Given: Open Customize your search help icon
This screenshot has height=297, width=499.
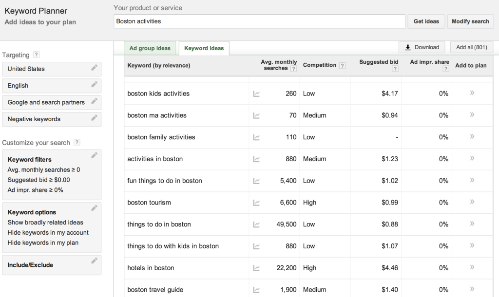Looking at the screenshot, I should click(77, 142).
